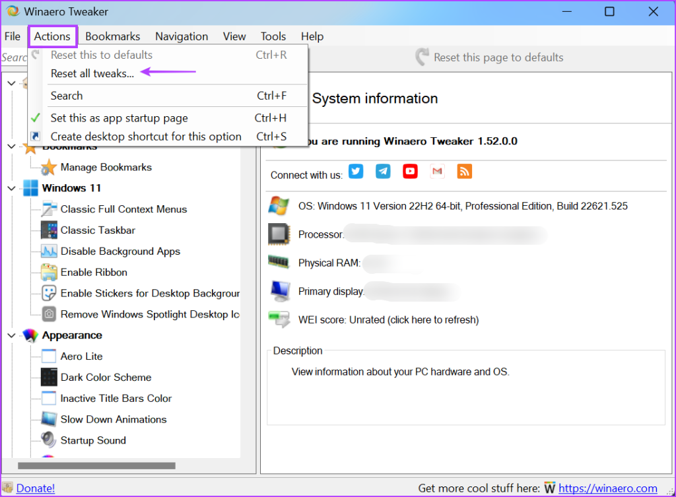Screen dimensions: 676x497
Task: Click the Windows logo OS icon
Action: pos(279,206)
